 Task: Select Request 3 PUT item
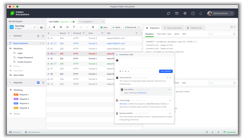pyautogui.click(x=21, y=104)
